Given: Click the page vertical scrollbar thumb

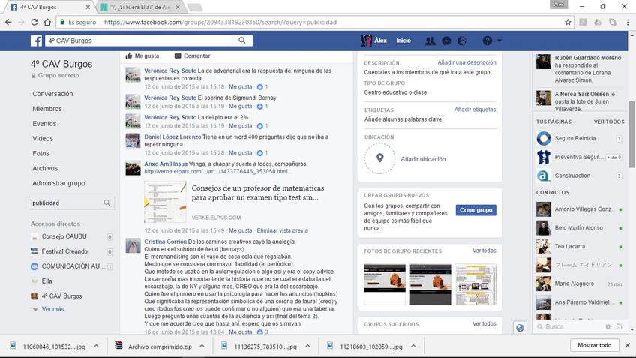Looking at the screenshot, I should pos(632,134).
